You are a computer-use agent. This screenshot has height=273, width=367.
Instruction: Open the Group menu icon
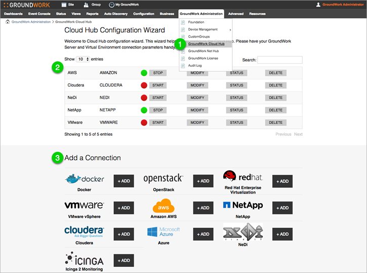[x=86, y=5]
